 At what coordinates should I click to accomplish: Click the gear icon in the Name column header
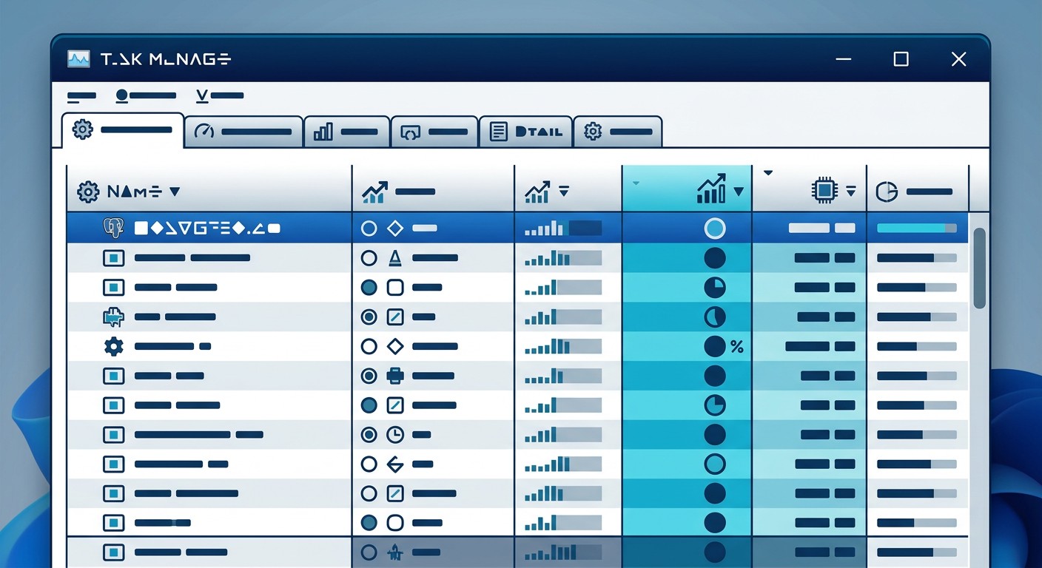(88, 192)
